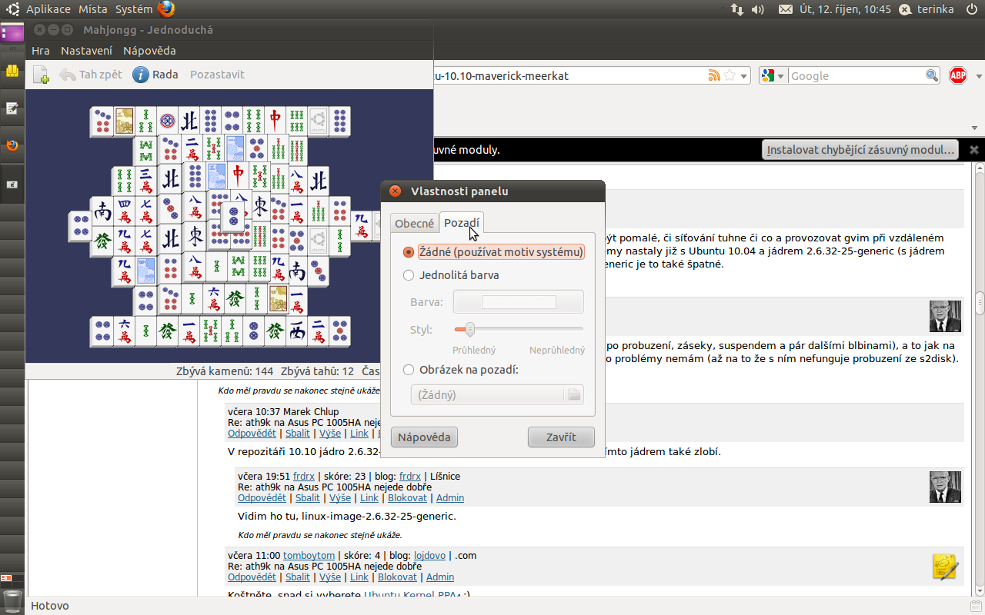The width and height of the screenshot is (985, 615).
Task: Undo move with Tah zpět
Action: pyautogui.click(x=91, y=75)
